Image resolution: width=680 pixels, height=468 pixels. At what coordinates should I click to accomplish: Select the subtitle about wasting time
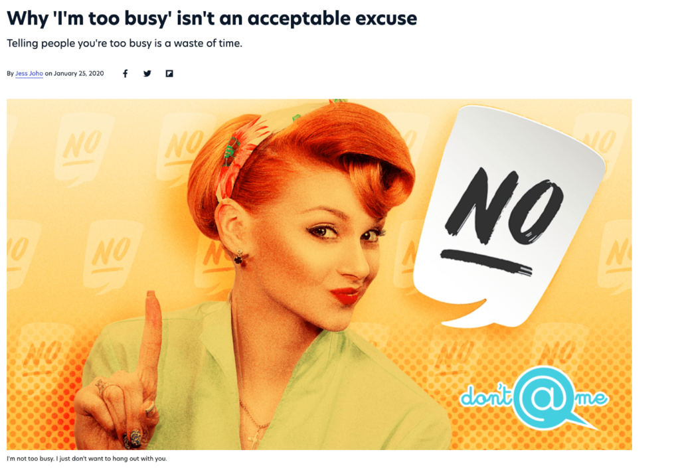[124, 43]
